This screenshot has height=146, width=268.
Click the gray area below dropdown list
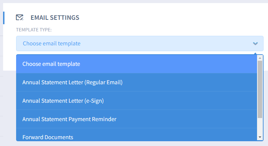click(x=137, y=144)
